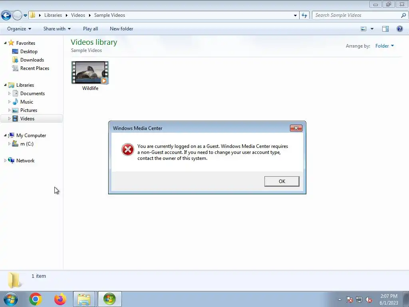Click the folder icon in address bar

[33, 15]
